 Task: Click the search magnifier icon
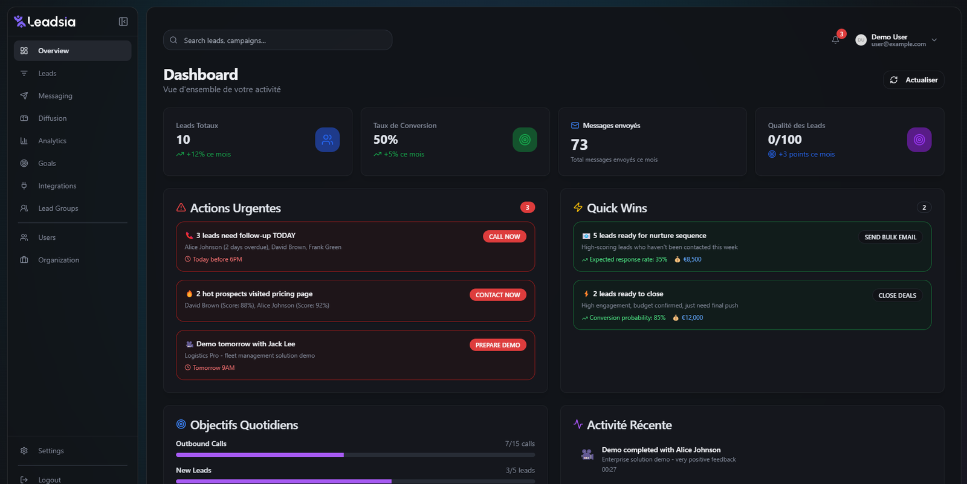pyautogui.click(x=173, y=40)
